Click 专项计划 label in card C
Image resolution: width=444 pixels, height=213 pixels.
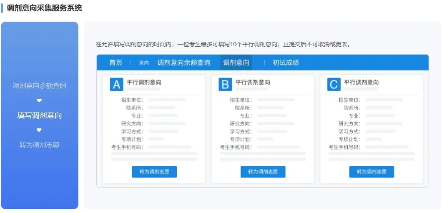(350, 139)
